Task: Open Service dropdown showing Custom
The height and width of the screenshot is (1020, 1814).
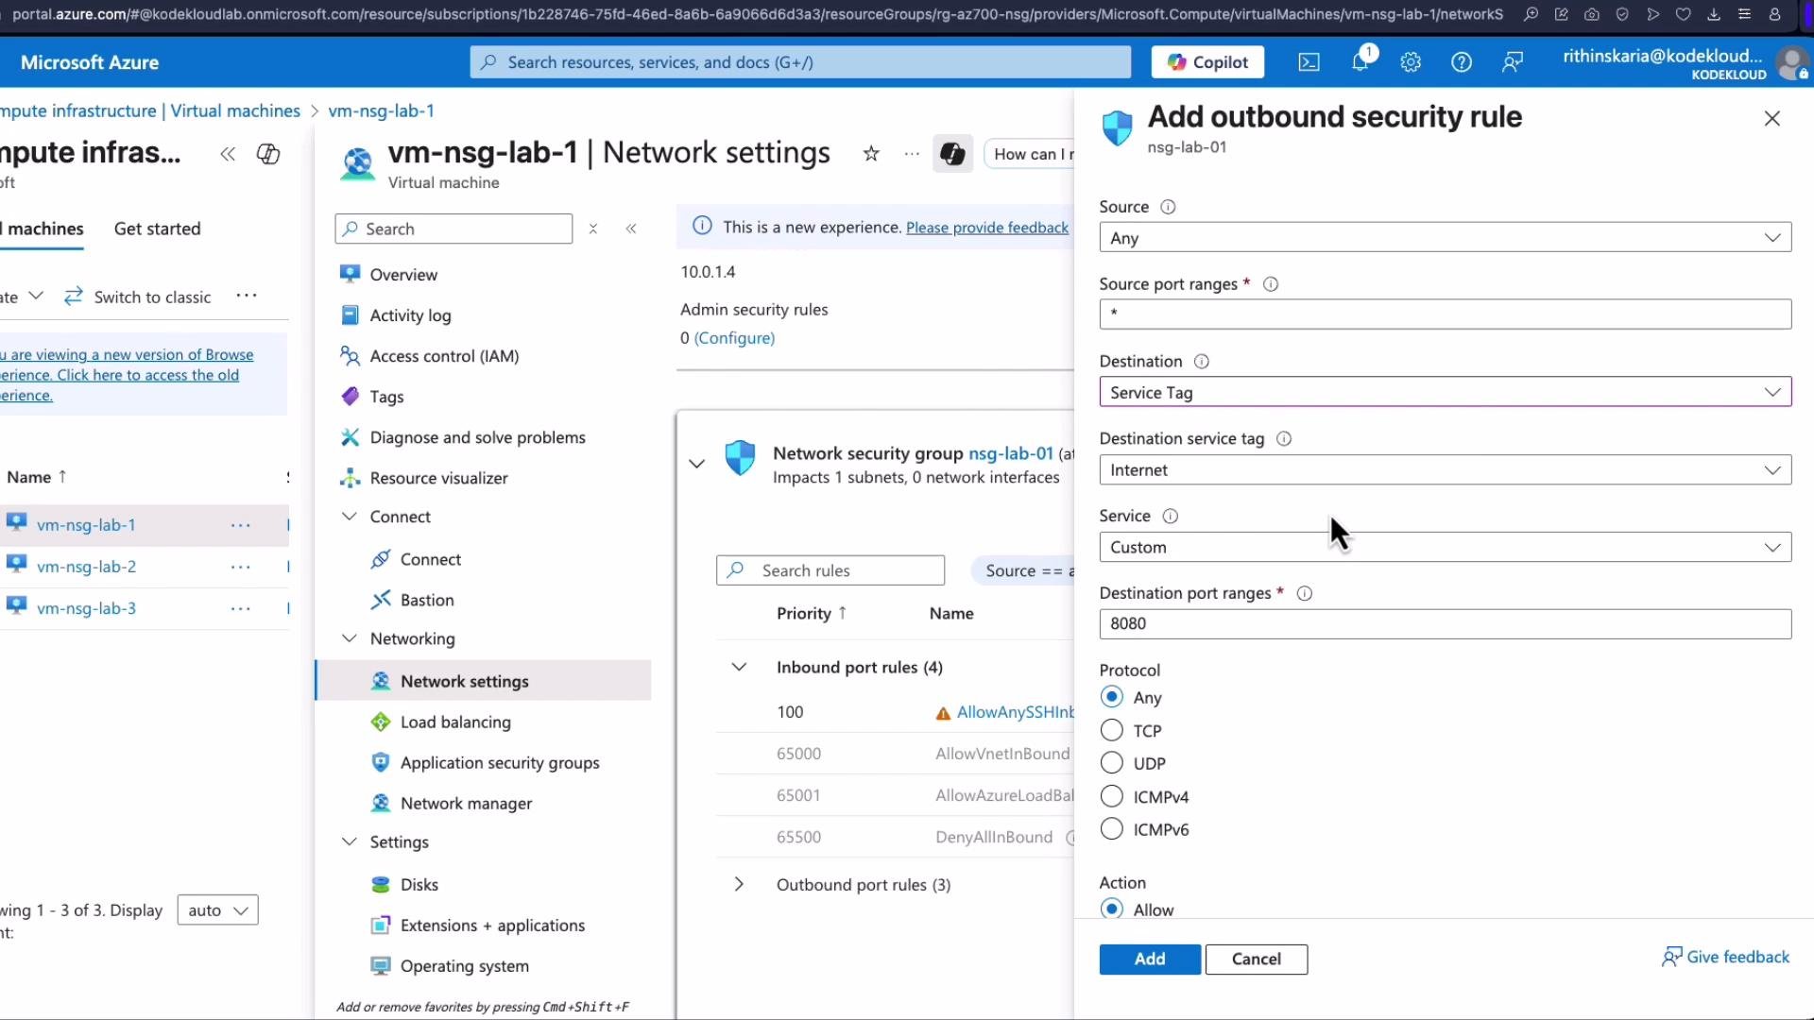Action: (1445, 547)
